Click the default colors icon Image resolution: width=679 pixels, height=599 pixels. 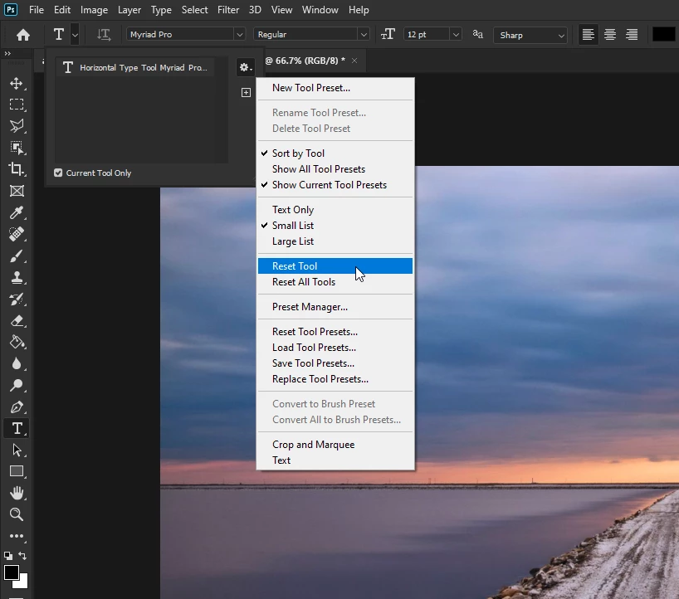coord(7,556)
